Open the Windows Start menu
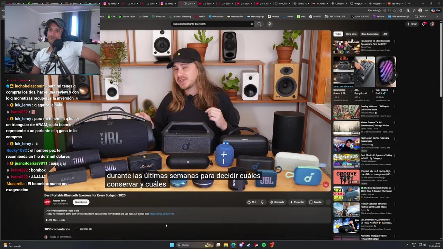443x249 pixels. (172, 245)
